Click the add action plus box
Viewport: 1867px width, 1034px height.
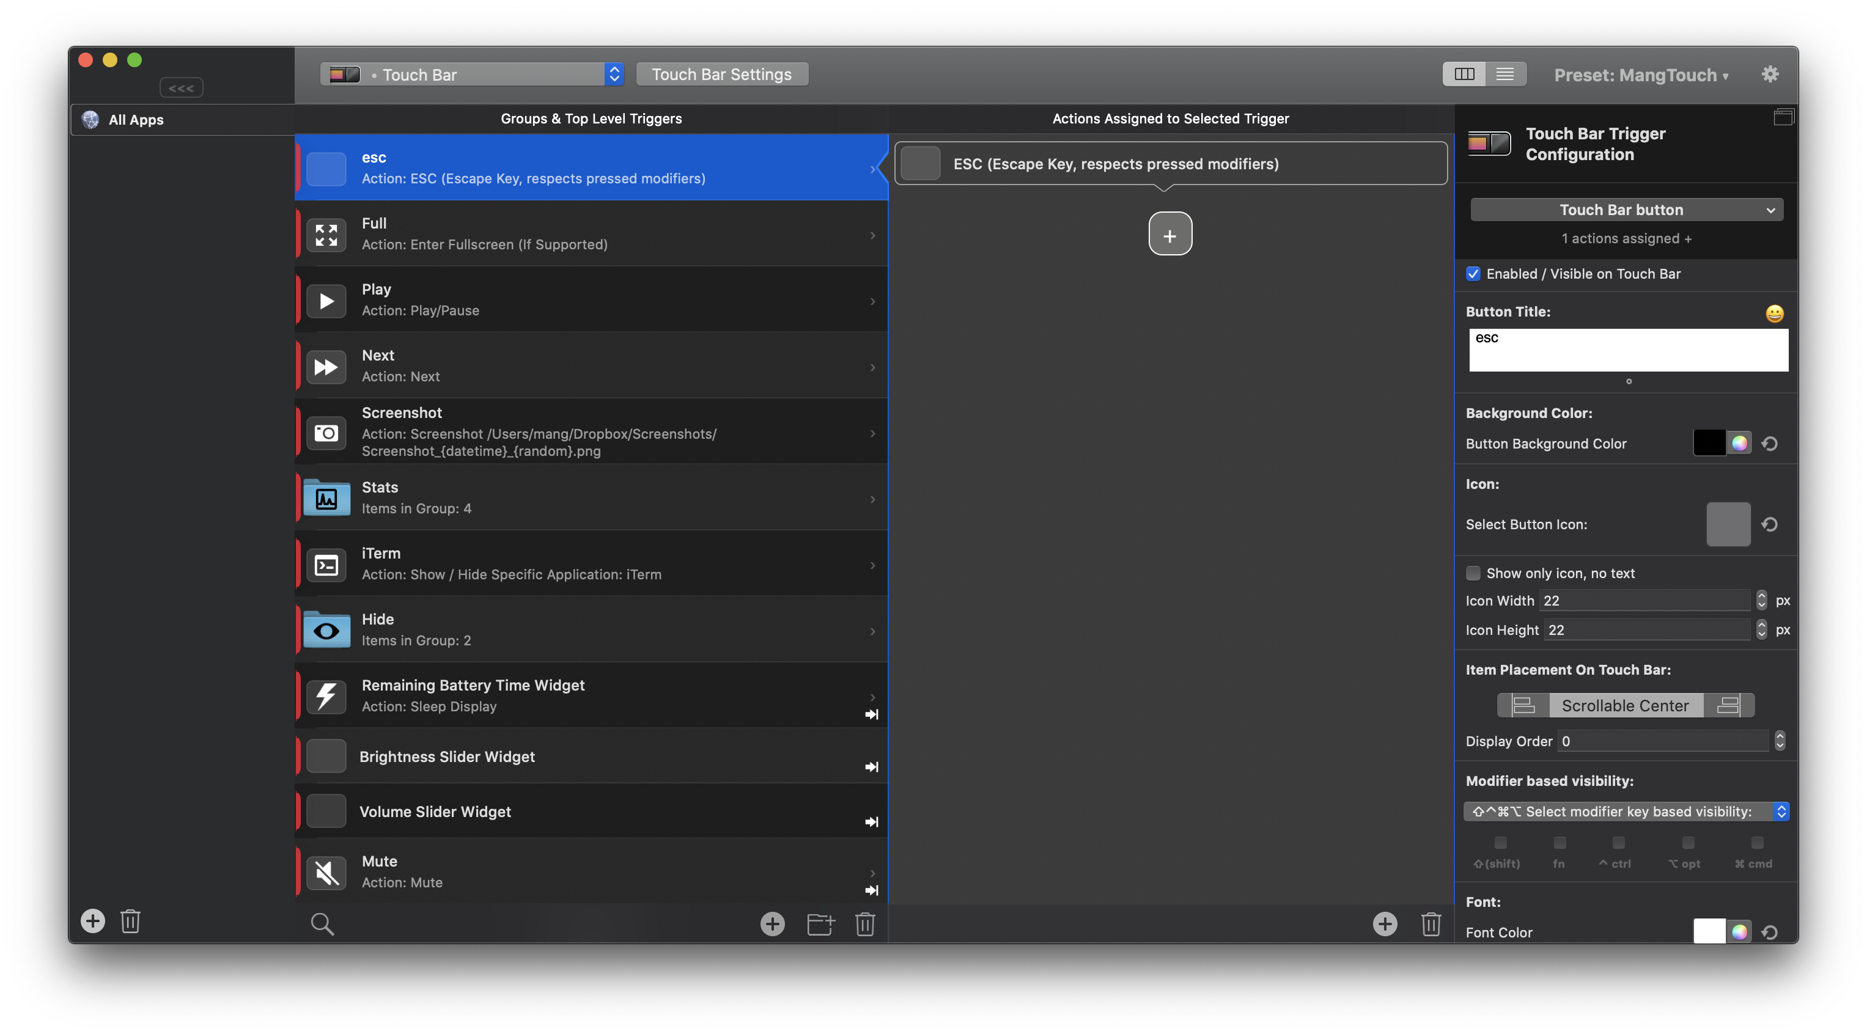[1169, 234]
